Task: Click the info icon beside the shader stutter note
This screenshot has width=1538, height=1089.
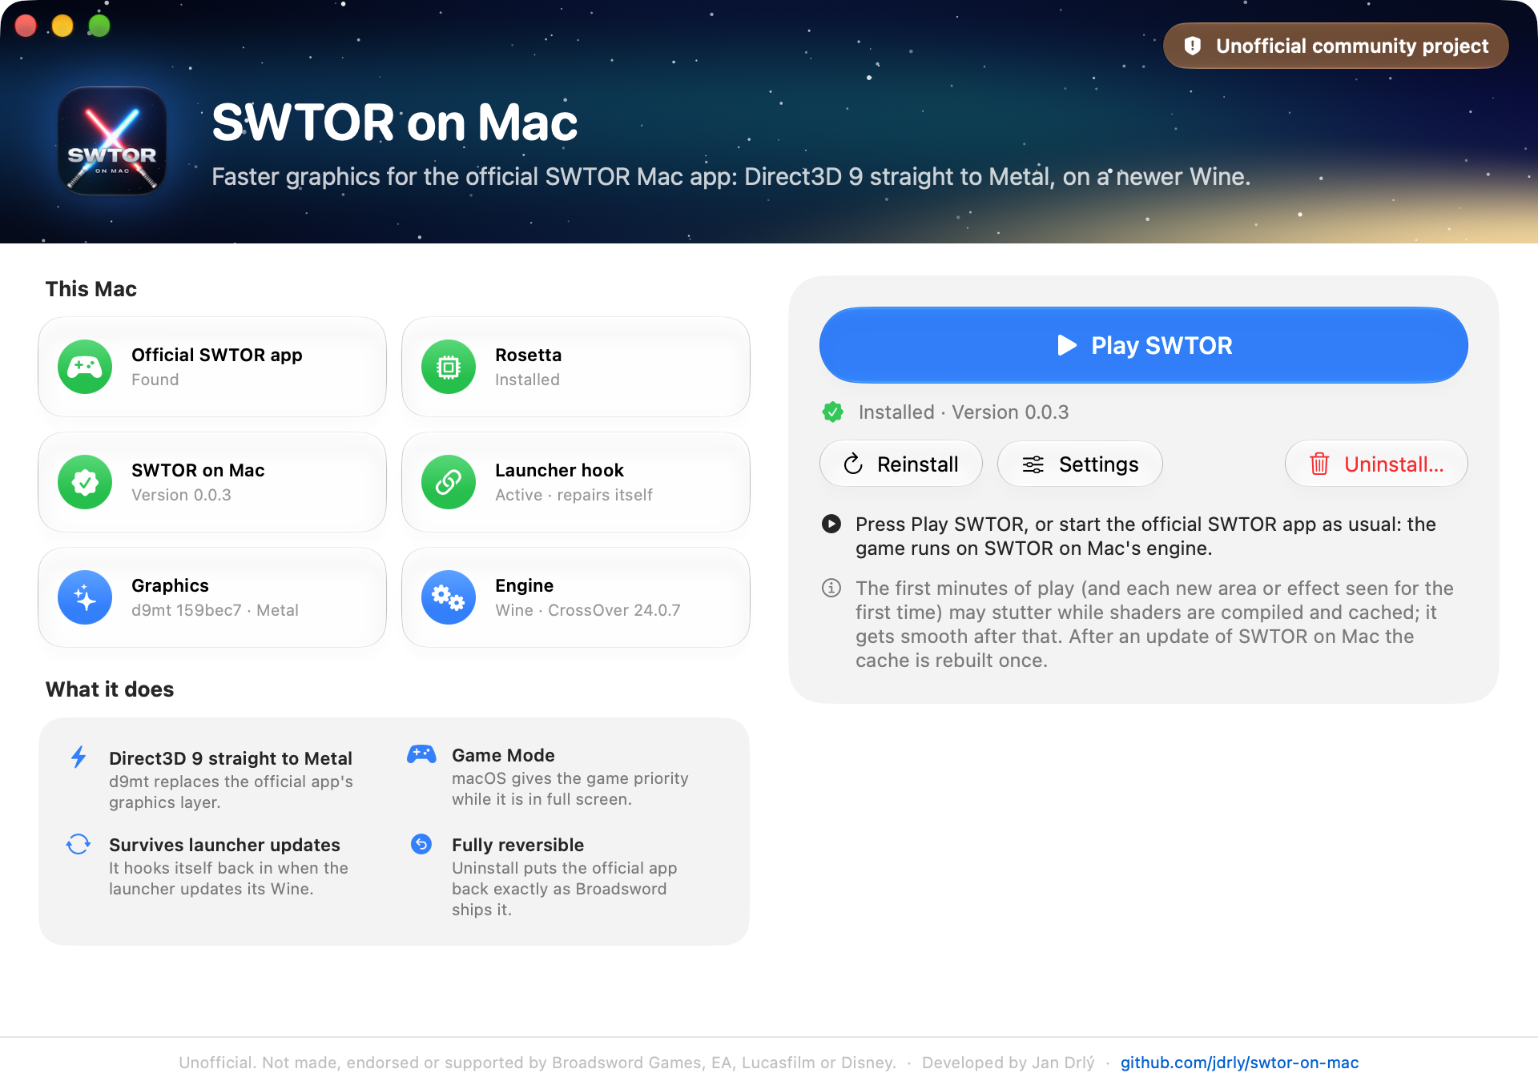Action: (831, 588)
